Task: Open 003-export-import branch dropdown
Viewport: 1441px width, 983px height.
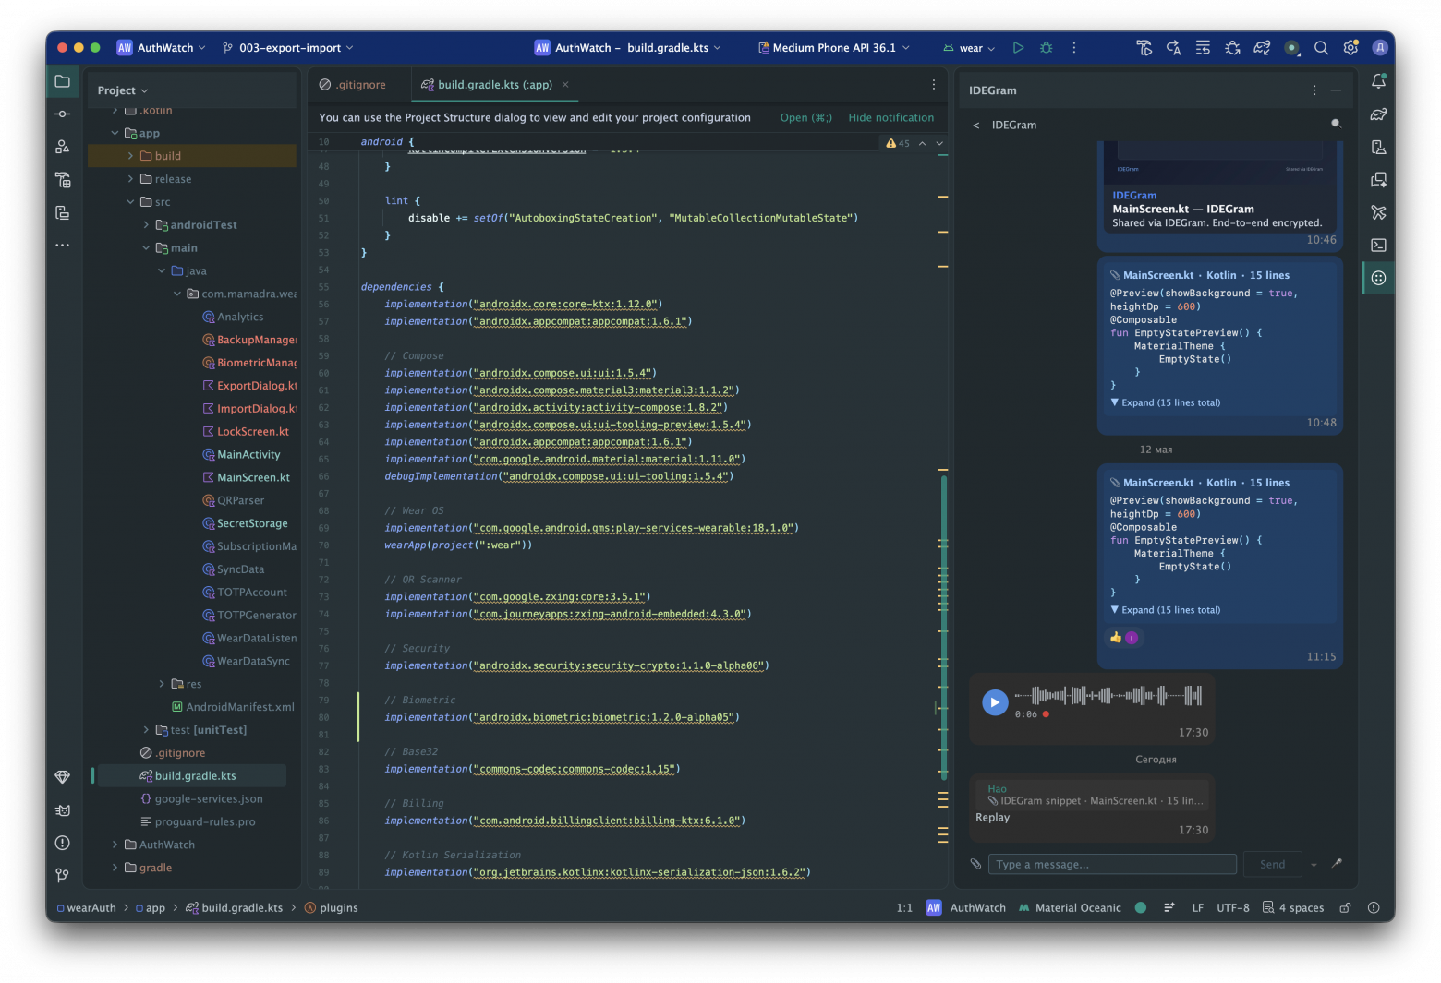Action: click(x=288, y=48)
